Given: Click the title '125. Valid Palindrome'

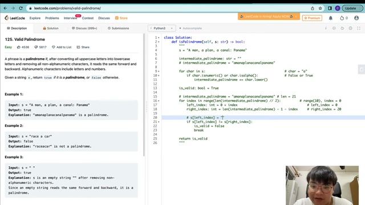Looking at the screenshot, I should pos(25,39).
